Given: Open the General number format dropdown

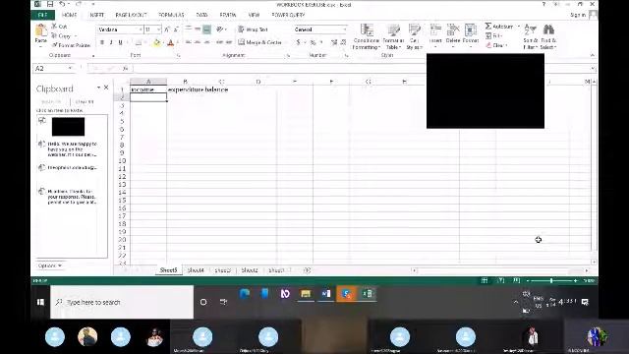Looking at the screenshot, I should (345, 29).
